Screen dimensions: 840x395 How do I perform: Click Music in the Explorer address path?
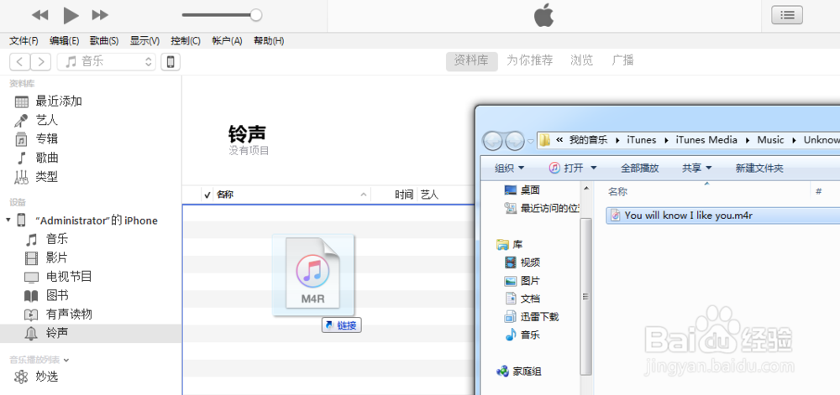pos(770,140)
